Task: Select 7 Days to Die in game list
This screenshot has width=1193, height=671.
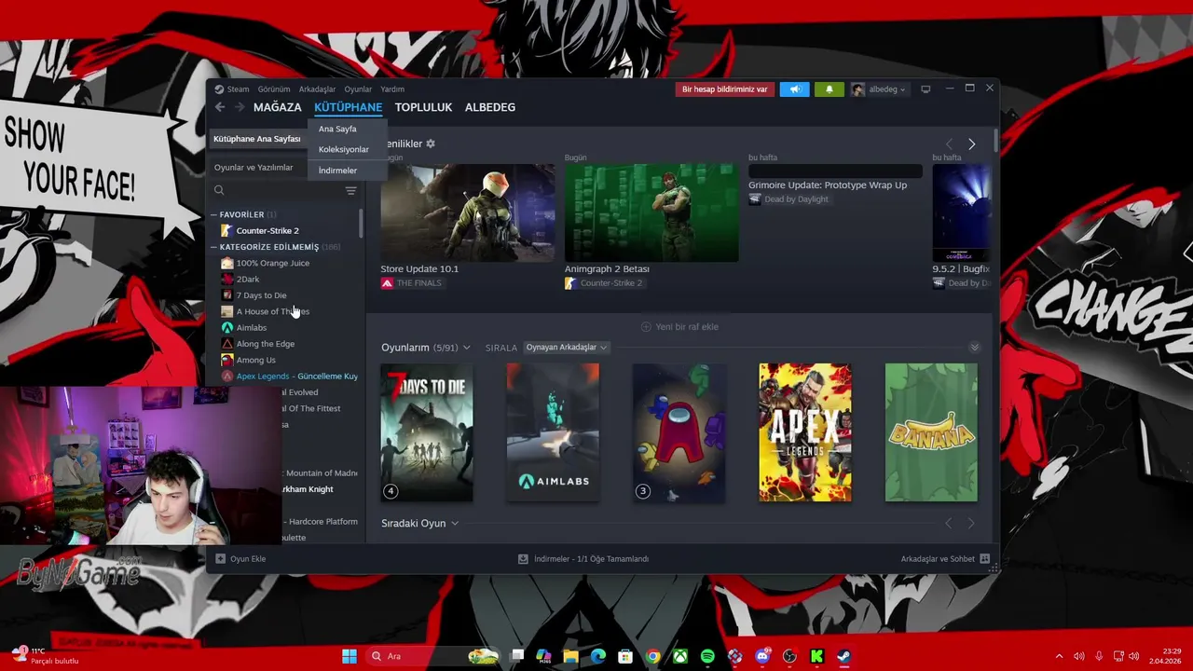Action: coord(261,295)
